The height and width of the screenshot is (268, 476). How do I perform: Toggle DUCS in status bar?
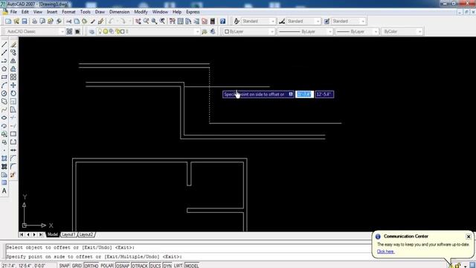(x=155, y=266)
